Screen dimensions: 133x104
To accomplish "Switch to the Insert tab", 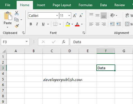I will [41, 5].
